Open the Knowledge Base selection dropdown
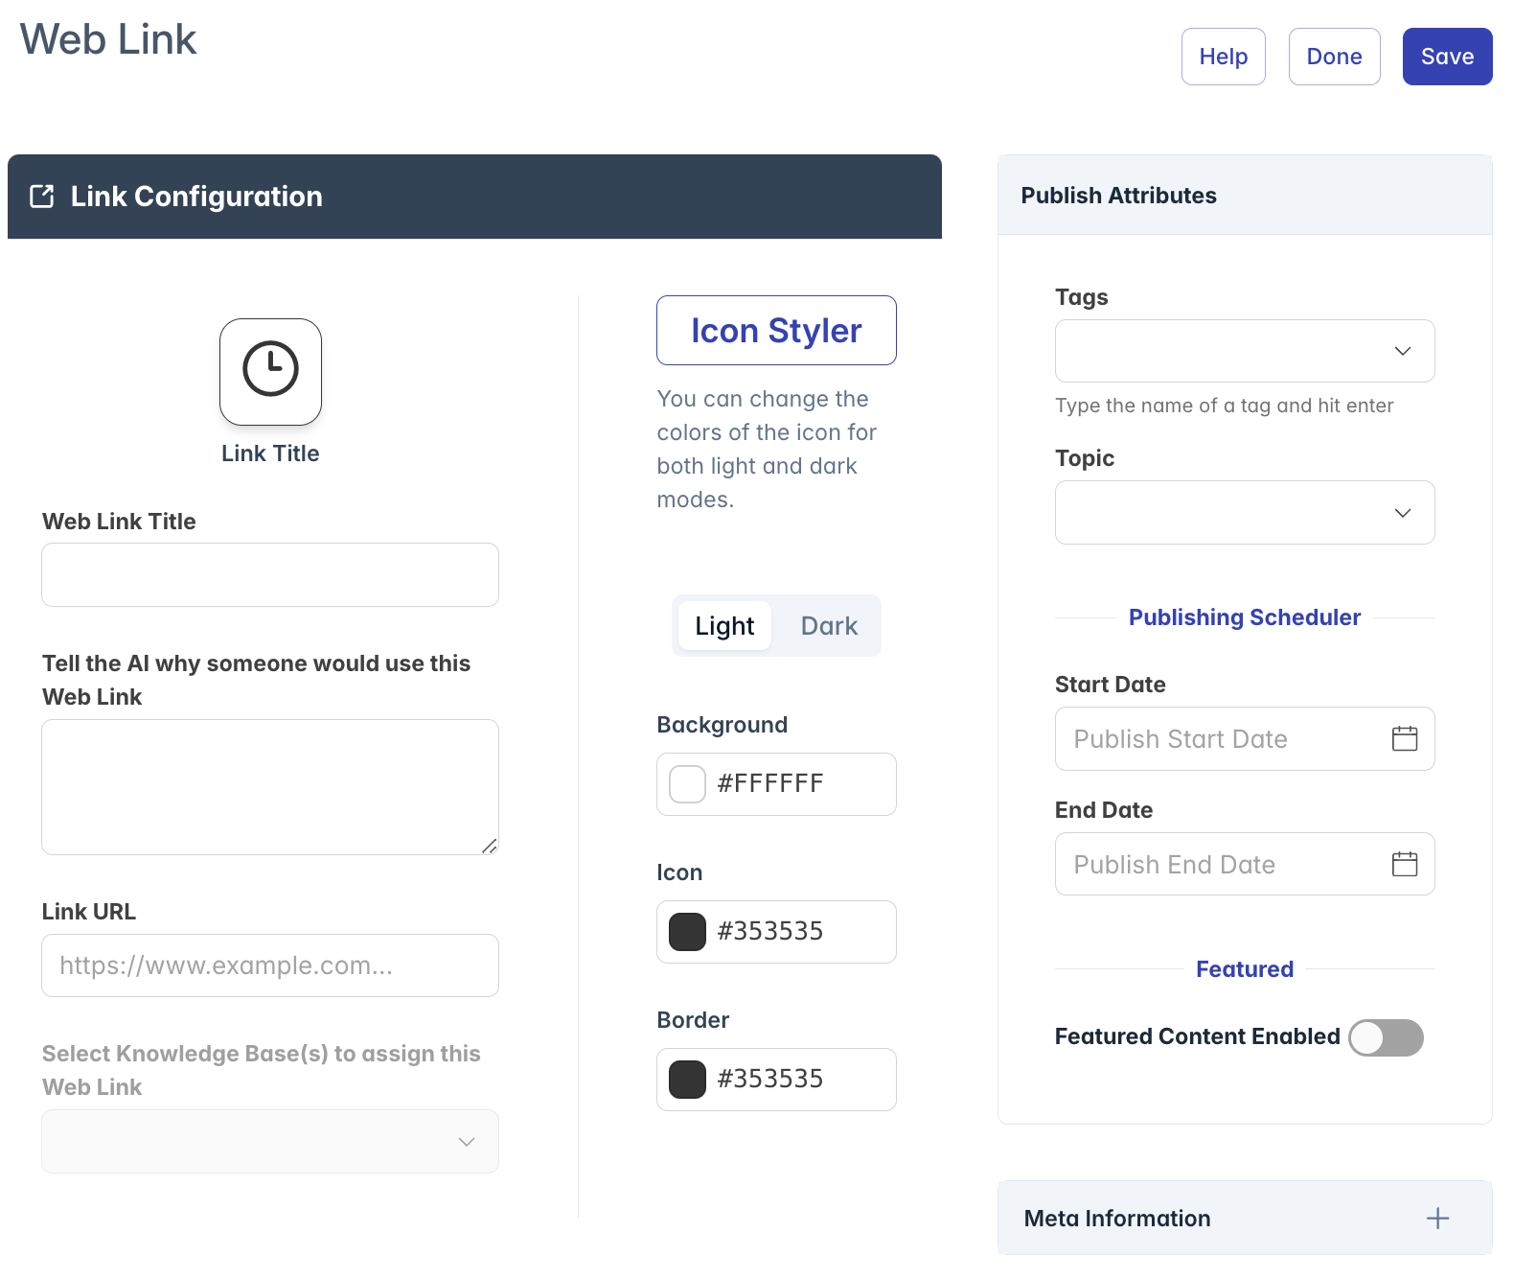Screen dimensions: 1514x1279 (x=270, y=1141)
